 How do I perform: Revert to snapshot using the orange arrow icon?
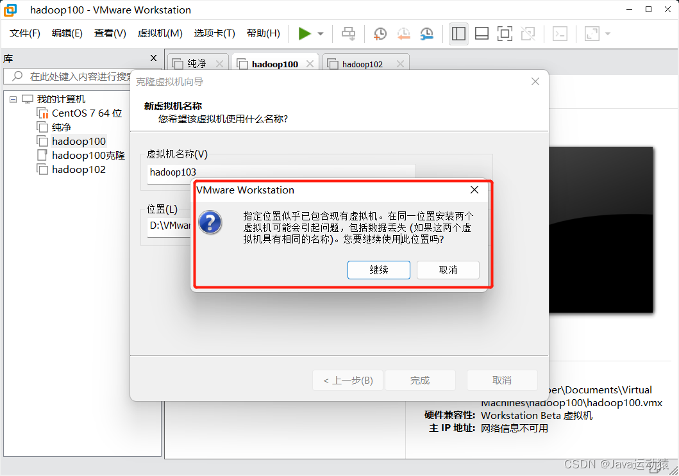[403, 33]
